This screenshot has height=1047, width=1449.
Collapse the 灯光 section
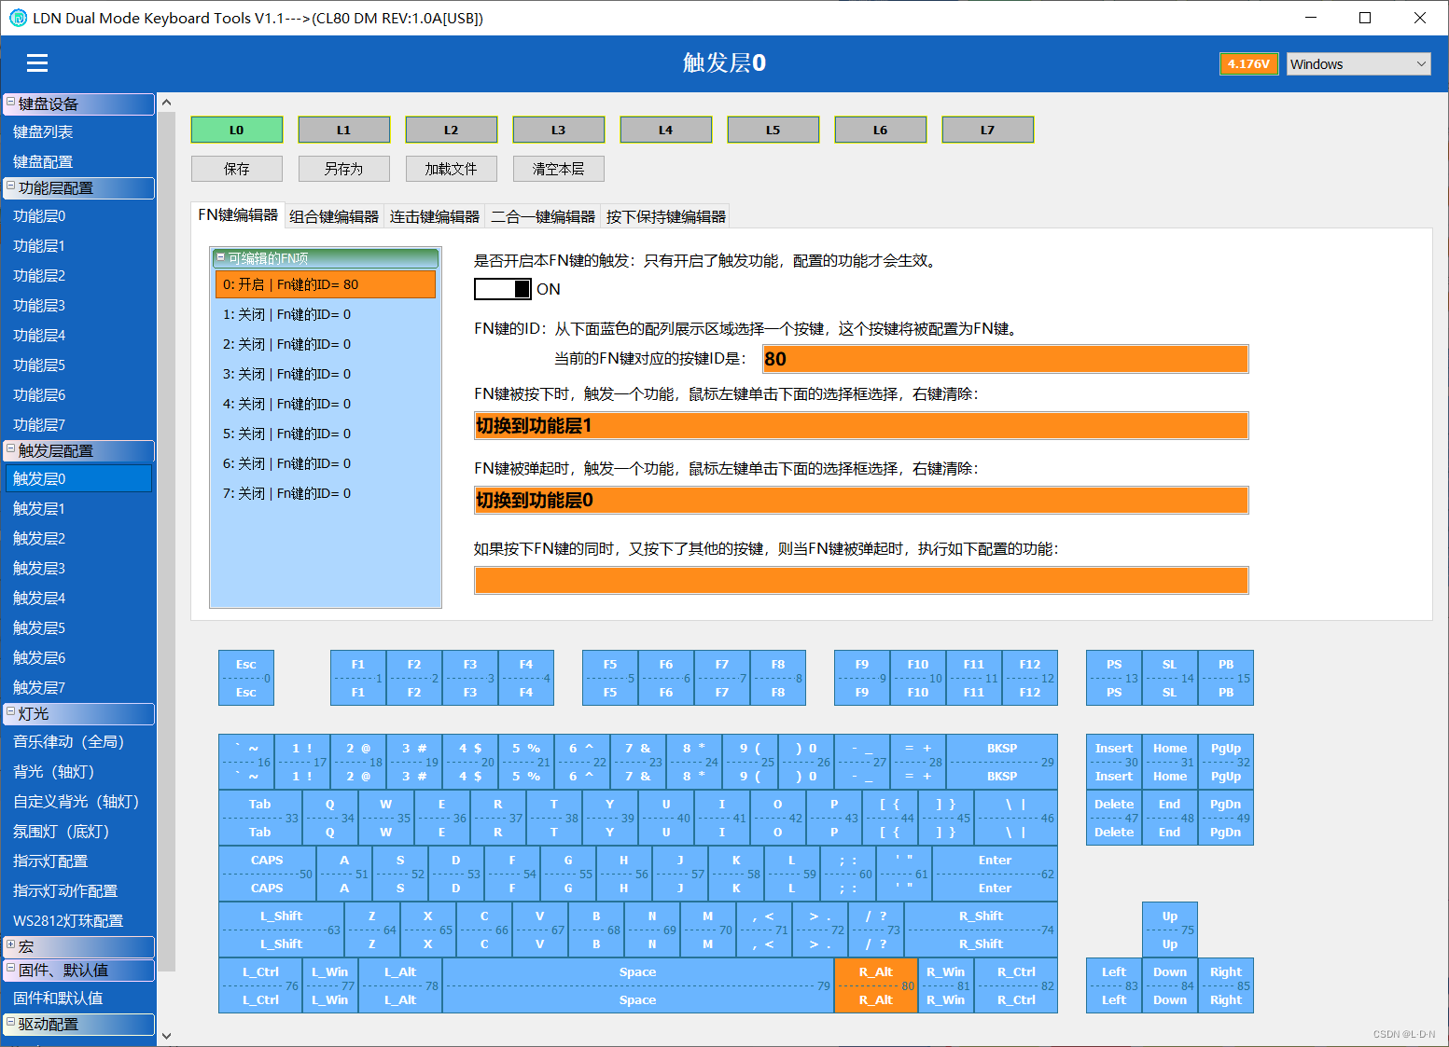coord(10,712)
